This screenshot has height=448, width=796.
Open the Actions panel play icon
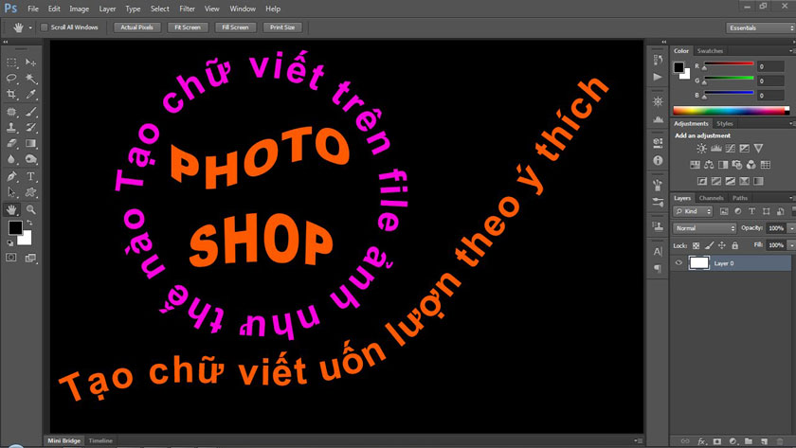pyautogui.click(x=658, y=77)
